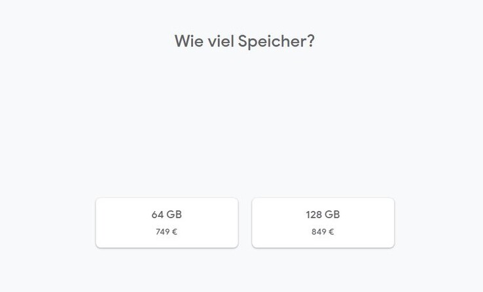
Task: Click the word "Wie" in the heading
Action: 187,41
